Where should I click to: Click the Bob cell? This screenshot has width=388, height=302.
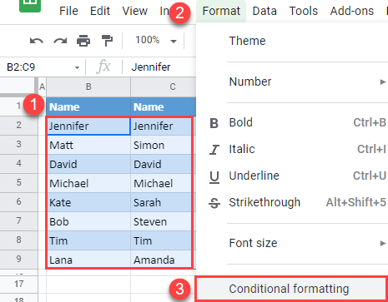(x=88, y=221)
